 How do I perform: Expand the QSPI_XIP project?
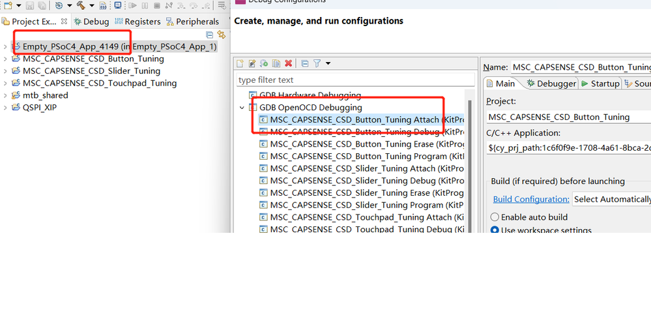tap(5, 108)
